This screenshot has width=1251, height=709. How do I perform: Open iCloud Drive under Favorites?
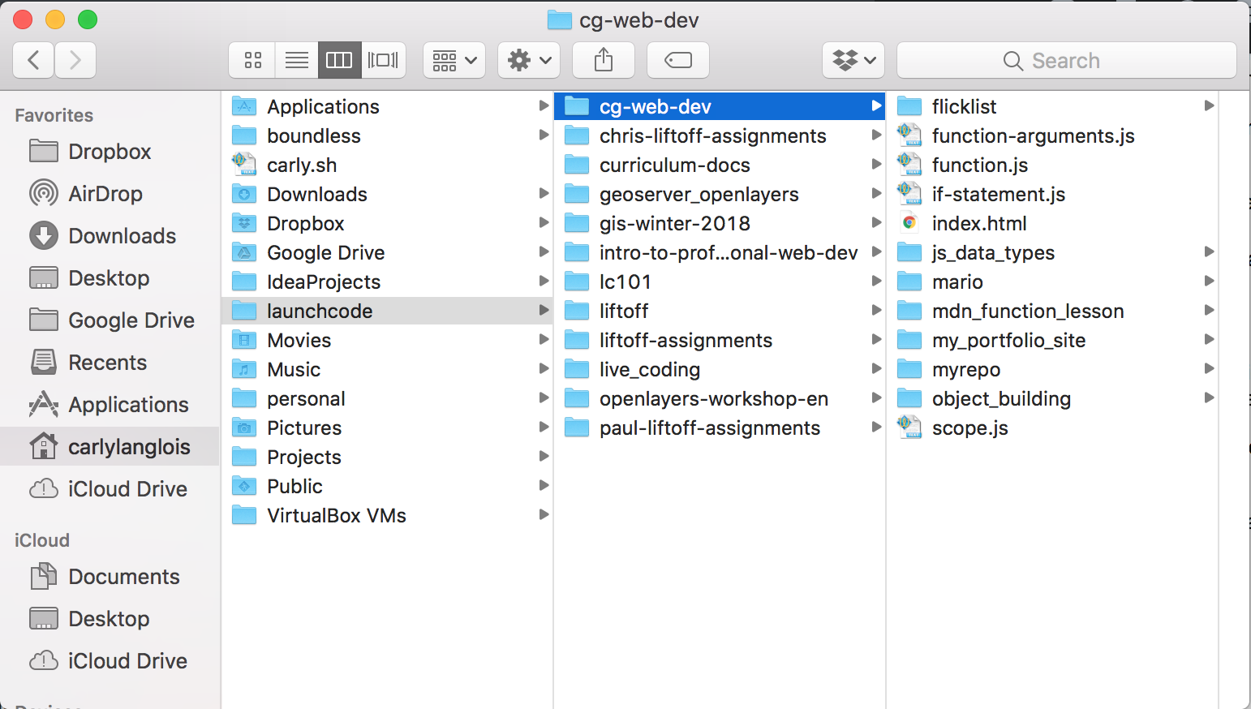click(x=127, y=489)
